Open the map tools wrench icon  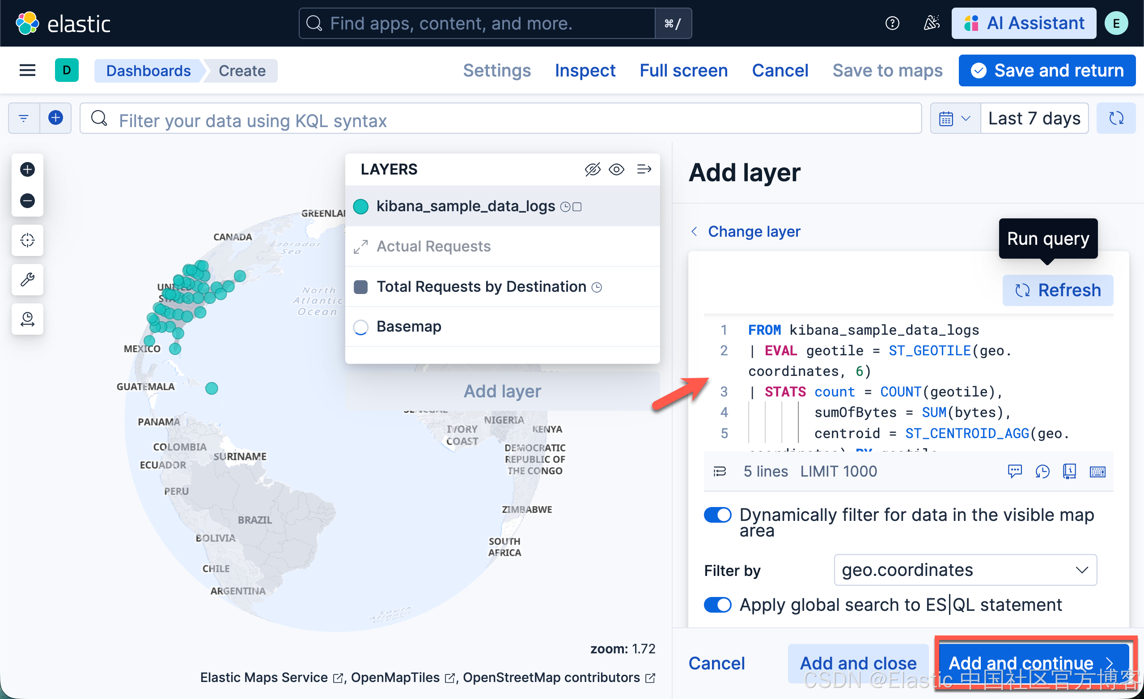[x=27, y=280]
